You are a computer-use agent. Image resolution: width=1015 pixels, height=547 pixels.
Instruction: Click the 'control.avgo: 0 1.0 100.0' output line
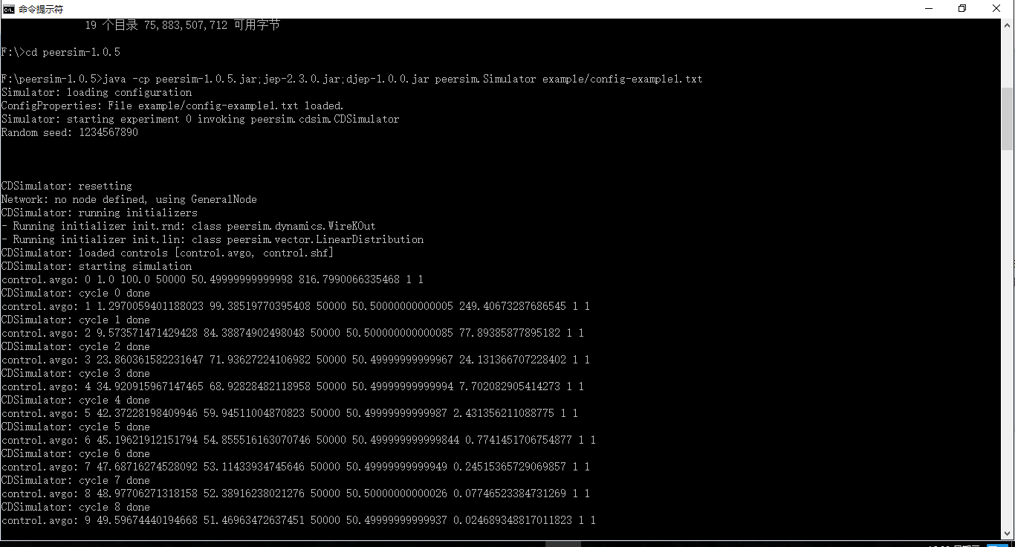coord(212,279)
